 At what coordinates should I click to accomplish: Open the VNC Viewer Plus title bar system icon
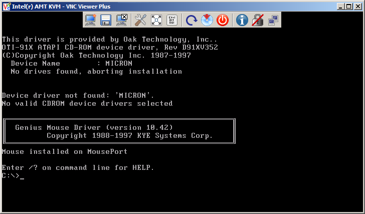(x=7, y=7)
